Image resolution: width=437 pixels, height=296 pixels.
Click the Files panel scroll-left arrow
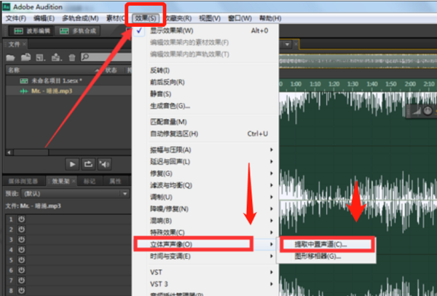[9, 152]
